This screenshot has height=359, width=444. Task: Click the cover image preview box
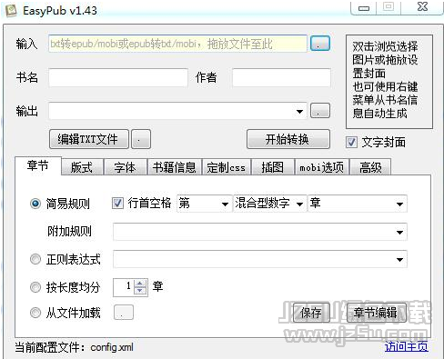389,82
